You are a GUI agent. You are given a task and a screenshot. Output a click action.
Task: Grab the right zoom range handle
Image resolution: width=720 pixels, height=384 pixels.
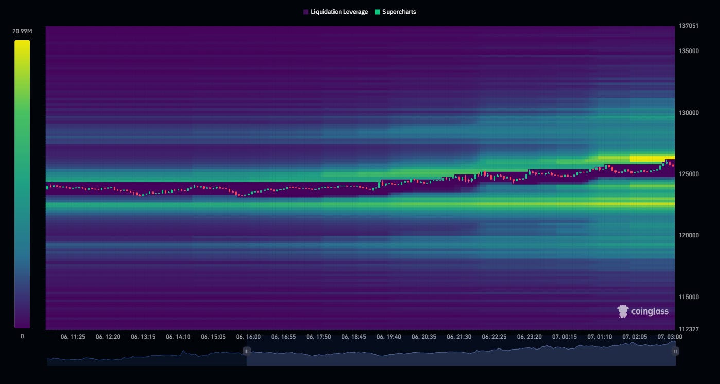[675, 351]
